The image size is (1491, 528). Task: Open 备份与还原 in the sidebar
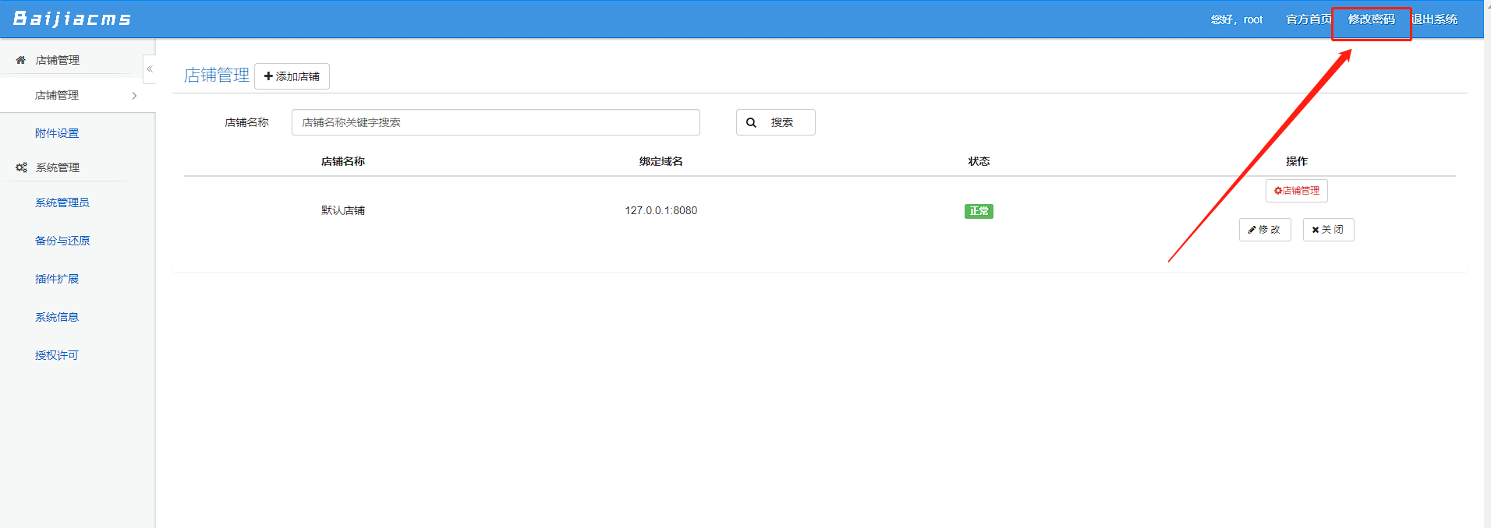click(62, 241)
